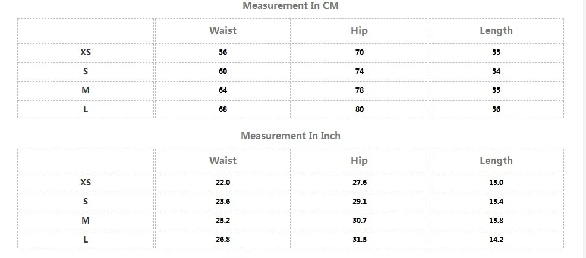Click the waist value 22.0 in inches
This screenshot has width=586, height=258.
223,183
